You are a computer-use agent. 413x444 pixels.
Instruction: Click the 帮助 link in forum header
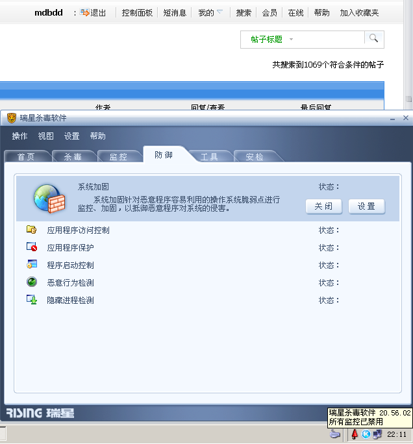[x=322, y=13]
